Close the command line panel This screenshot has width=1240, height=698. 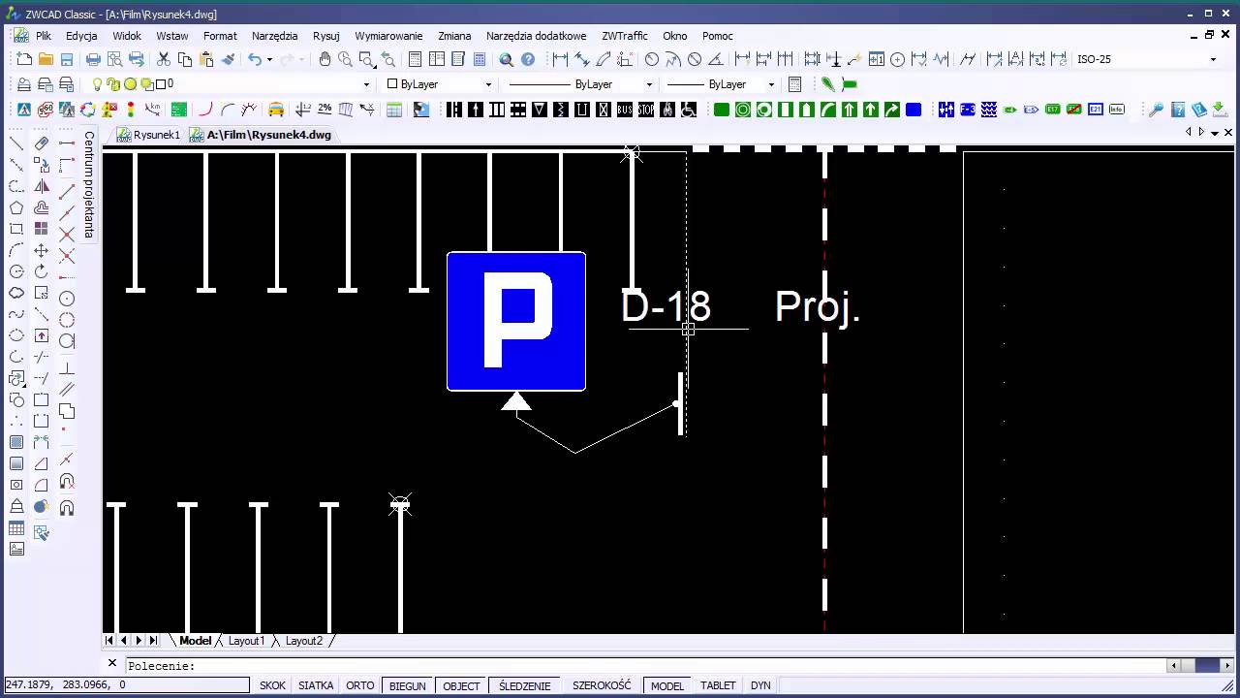pyautogui.click(x=112, y=664)
